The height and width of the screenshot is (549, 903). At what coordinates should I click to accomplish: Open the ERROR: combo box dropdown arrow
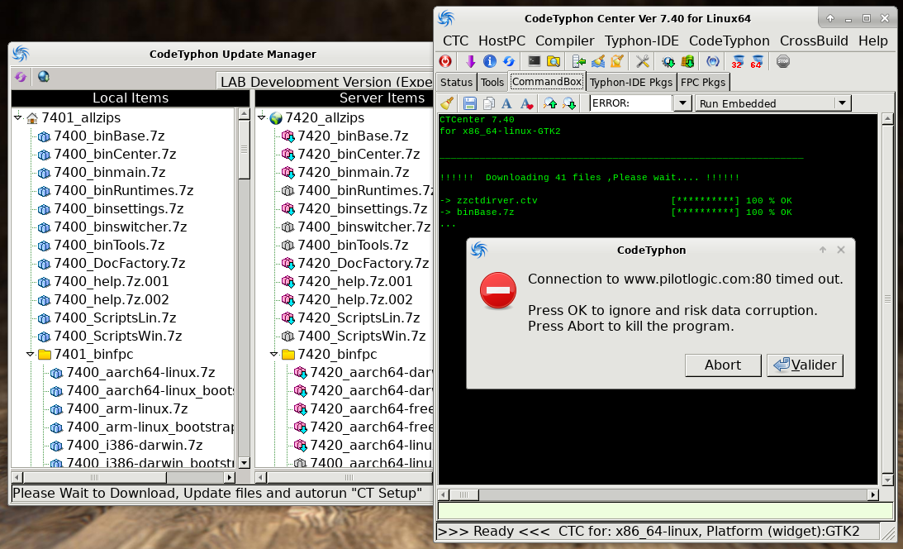coord(682,103)
